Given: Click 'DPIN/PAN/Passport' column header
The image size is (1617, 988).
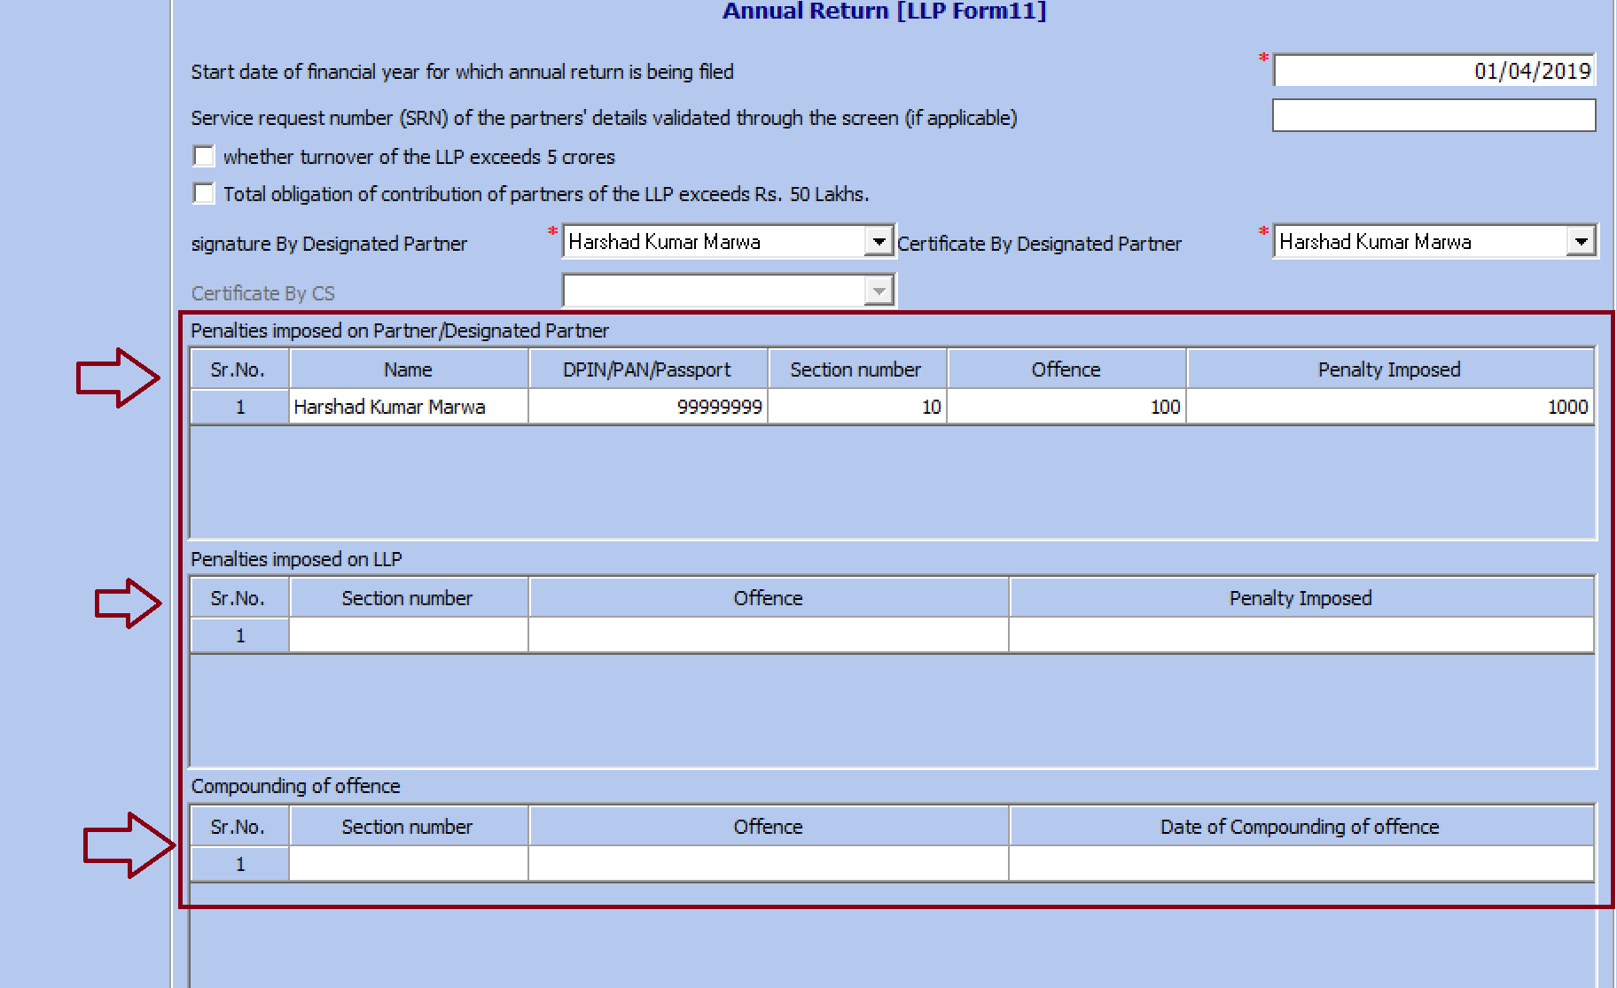Looking at the screenshot, I should click(x=648, y=370).
